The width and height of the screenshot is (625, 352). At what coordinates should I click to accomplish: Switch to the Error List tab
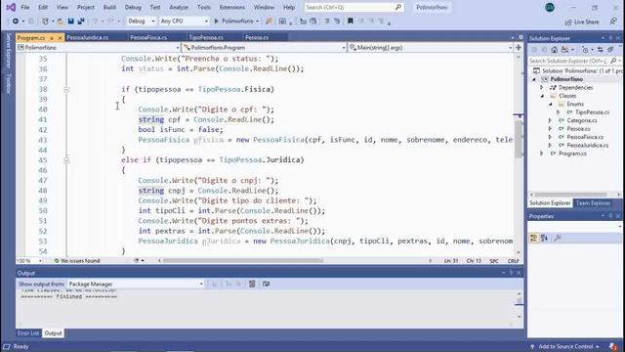tap(28, 333)
